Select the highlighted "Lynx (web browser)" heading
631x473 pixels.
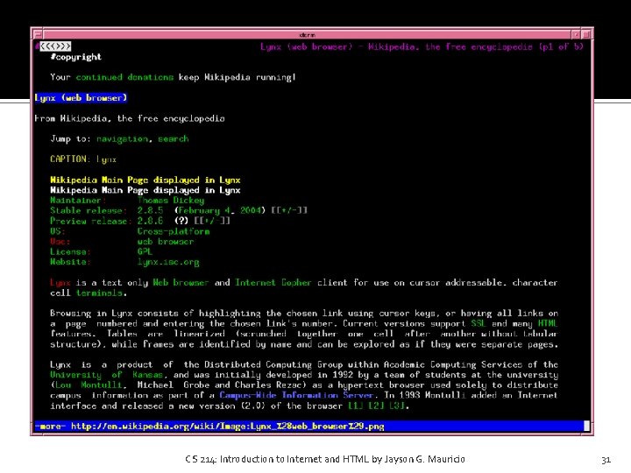tap(81, 98)
